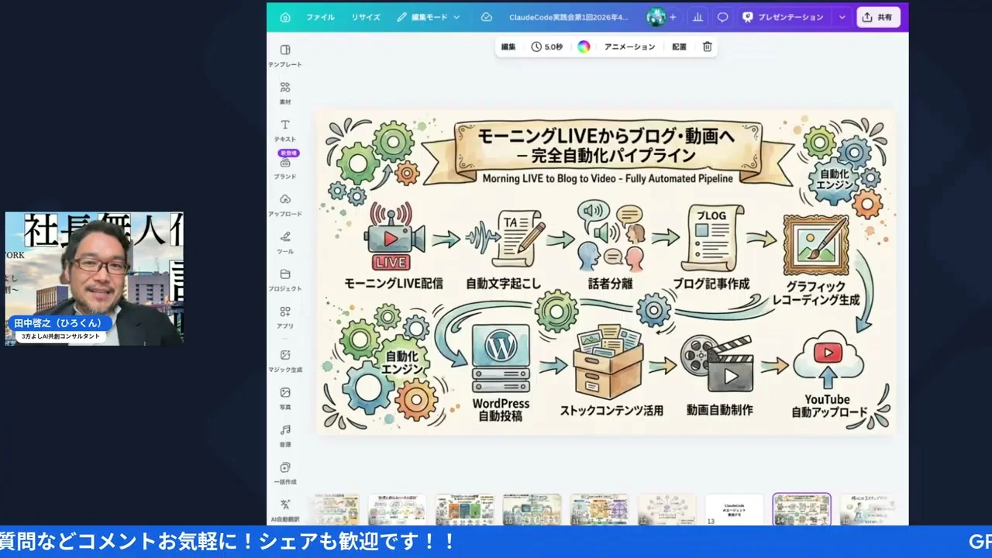Open the ファイル menu
The image size is (992, 558).
[320, 16]
